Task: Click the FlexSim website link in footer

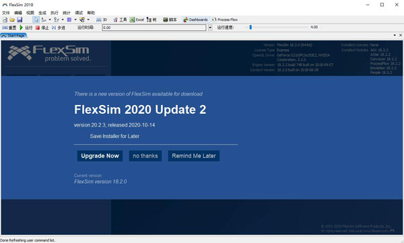Action: pyautogui.click(x=375, y=231)
